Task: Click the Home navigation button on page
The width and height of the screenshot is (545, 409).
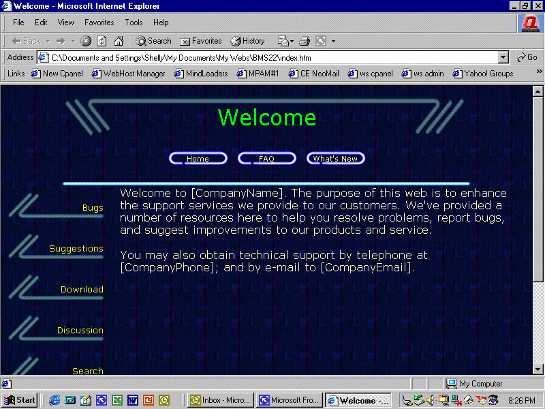Action: (x=198, y=159)
